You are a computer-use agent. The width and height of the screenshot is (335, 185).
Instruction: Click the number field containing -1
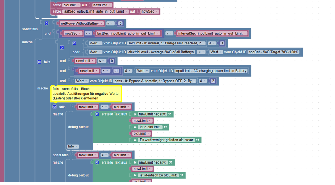coord(116,71)
